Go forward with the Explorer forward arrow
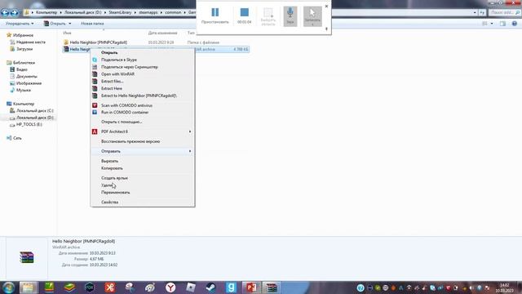Viewport: 522px width, 294px height. 15,13
